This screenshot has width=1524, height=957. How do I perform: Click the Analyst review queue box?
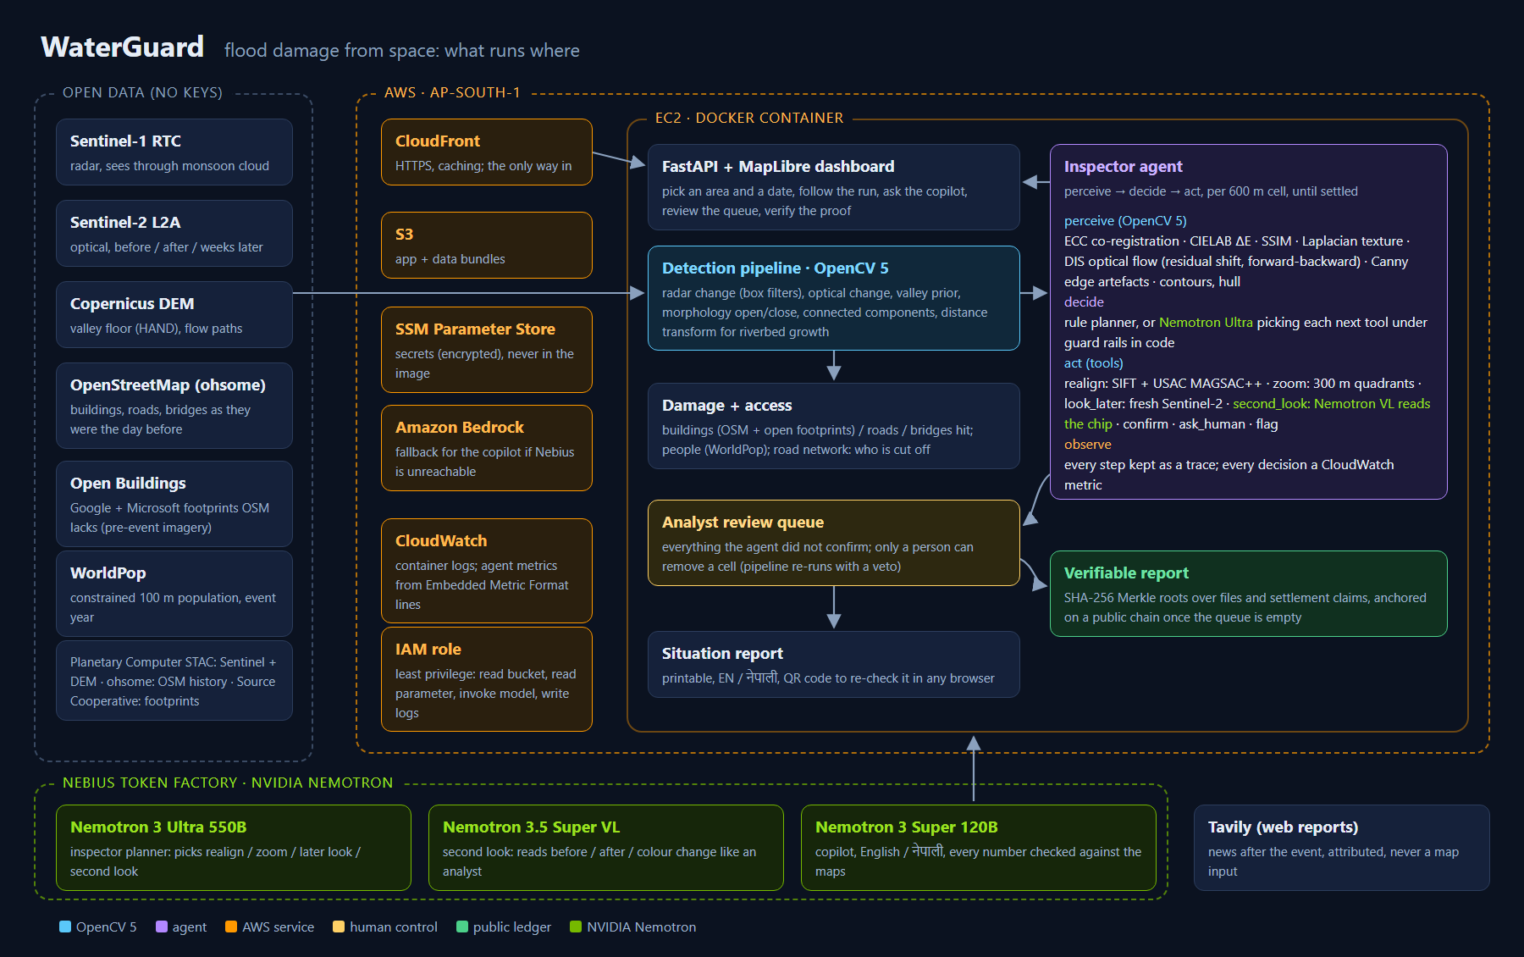834,543
